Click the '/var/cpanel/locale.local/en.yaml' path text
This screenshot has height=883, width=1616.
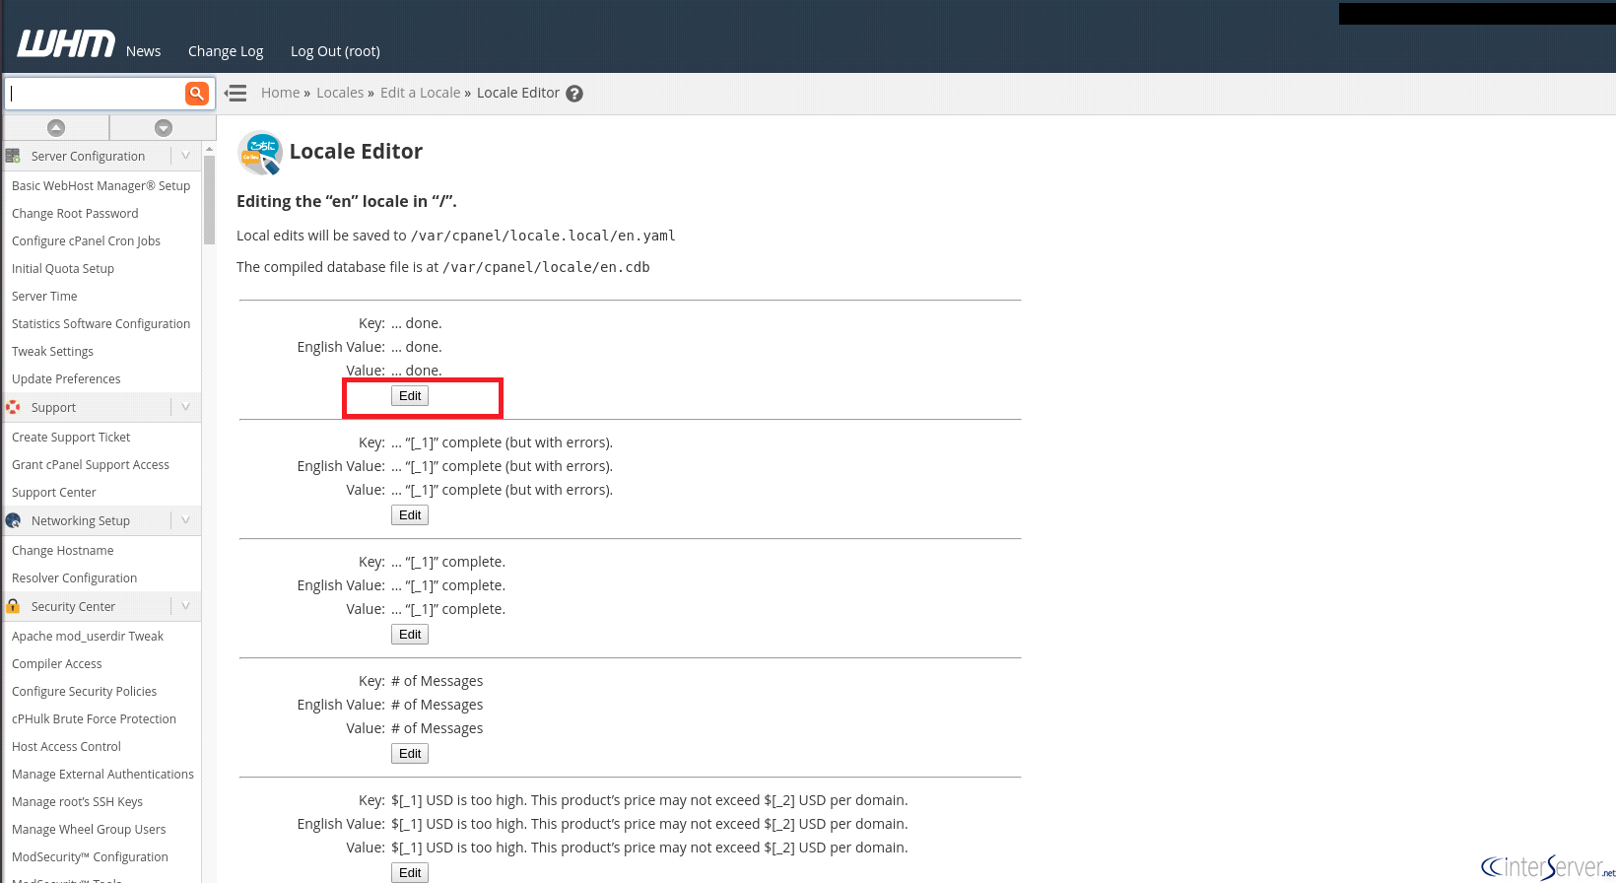[543, 236]
